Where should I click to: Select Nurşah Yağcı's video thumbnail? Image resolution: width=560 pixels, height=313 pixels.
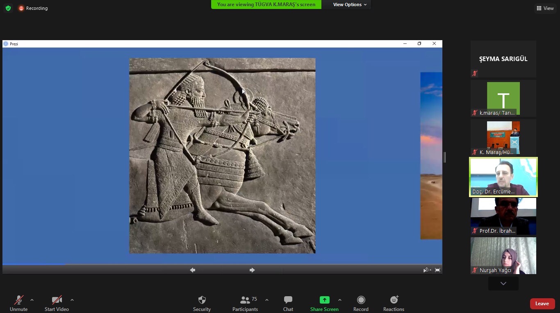tap(503, 255)
